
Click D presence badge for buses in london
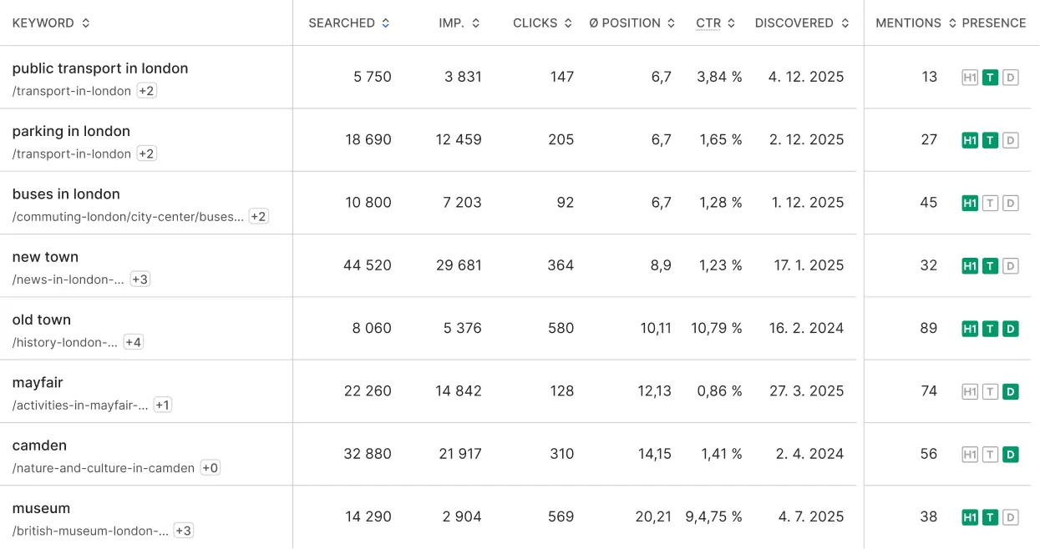[1011, 203]
